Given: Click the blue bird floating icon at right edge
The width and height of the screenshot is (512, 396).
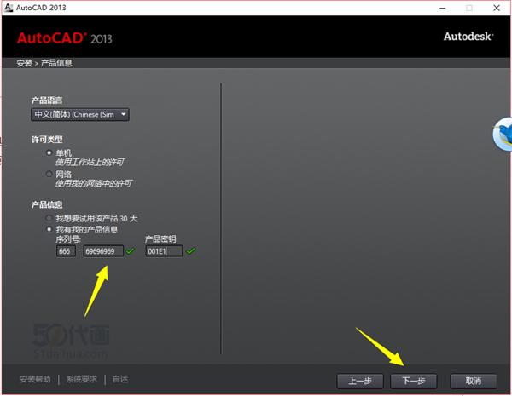Looking at the screenshot, I should click(503, 134).
